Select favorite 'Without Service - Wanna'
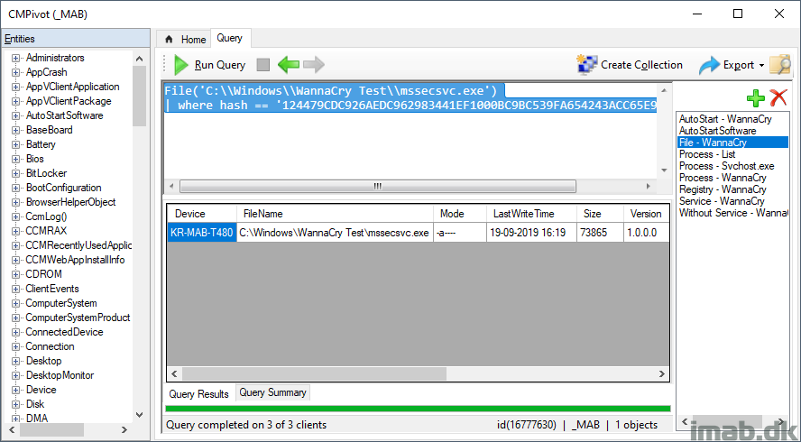Image resolution: width=801 pixels, height=442 pixels. coord(732,213)
